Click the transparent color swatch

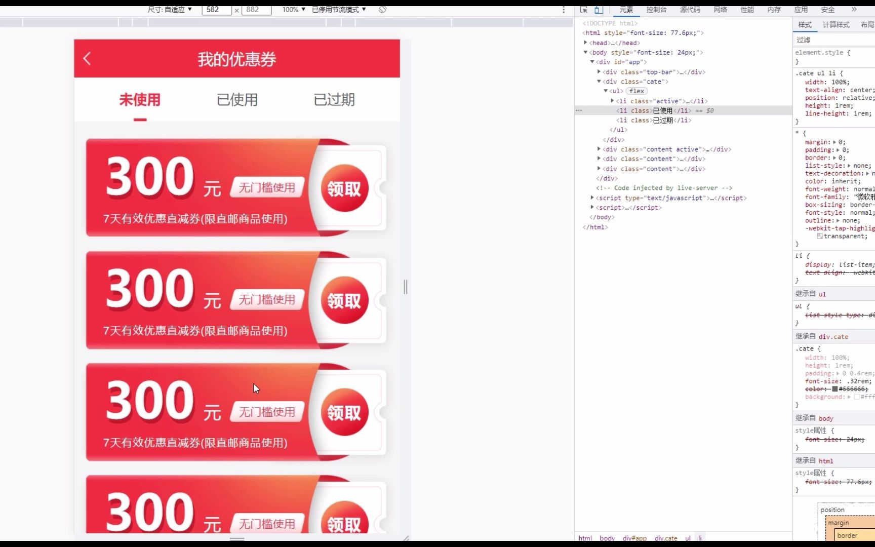pyautogui.click(x=819, y=236)
